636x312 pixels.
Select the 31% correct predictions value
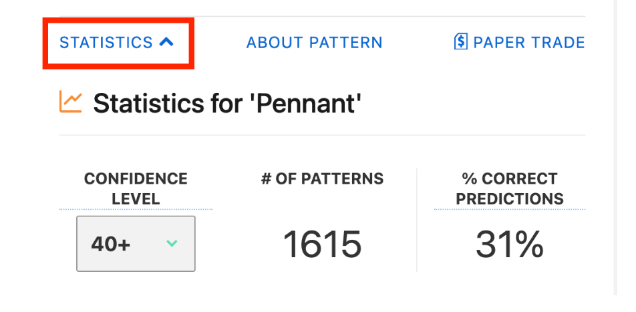tap(510, 244)
